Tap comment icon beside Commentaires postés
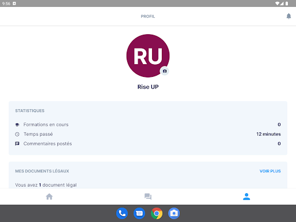 [17, 143]
